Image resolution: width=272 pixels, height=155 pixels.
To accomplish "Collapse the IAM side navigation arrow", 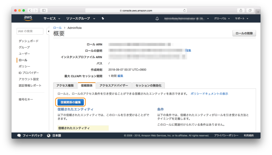I will [x=48, y=31].
